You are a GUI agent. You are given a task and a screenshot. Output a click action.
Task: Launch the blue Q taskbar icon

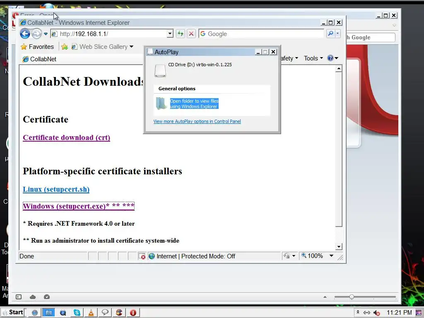point(63,313)
